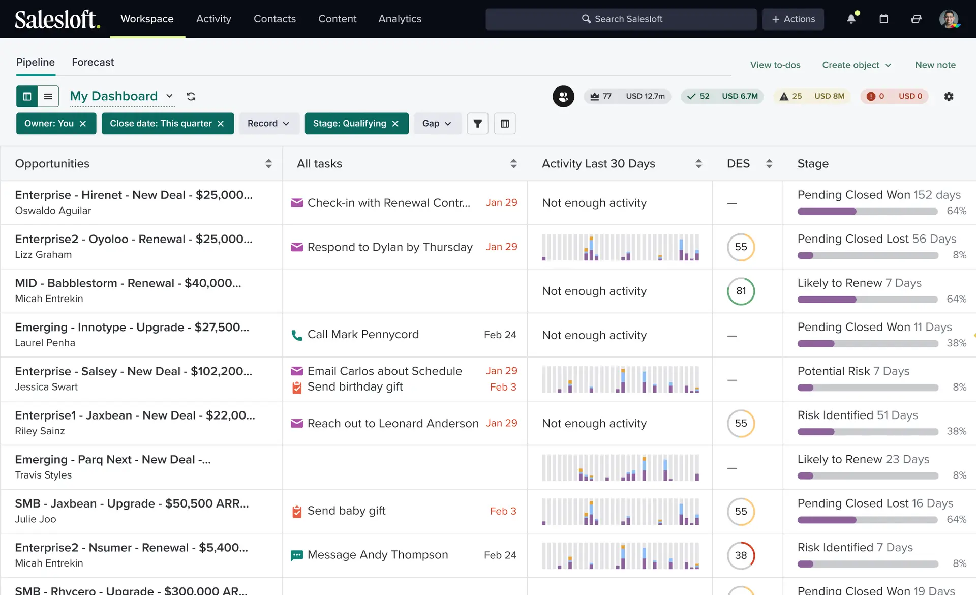Click the refresh dashboard icon
The height and width of the screenshot is (595, 976).
pyautogui.click(x=191, y=96)
